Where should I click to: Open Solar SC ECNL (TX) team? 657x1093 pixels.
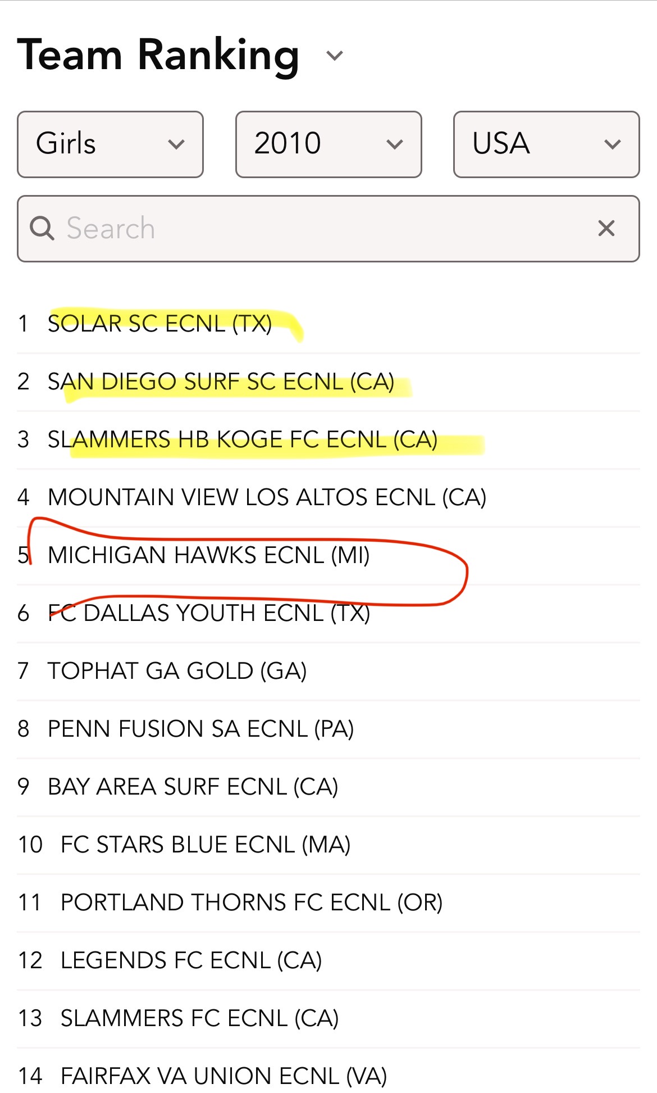pyautogui.click(x=160, y=324)
